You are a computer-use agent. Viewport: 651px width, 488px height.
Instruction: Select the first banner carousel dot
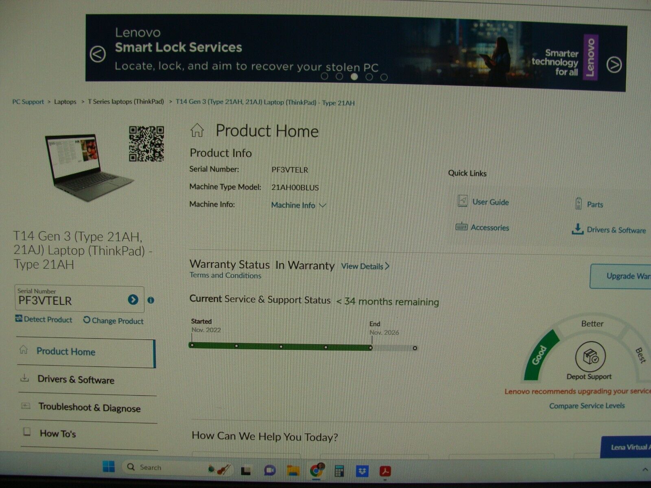(324, 76)
